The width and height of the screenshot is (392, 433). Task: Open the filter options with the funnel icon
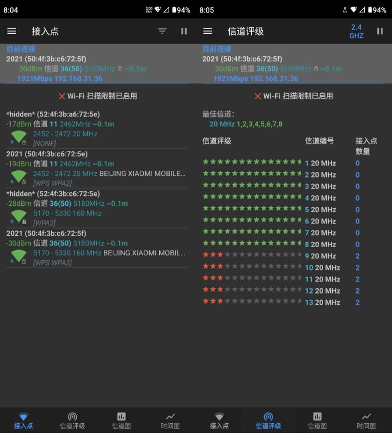pyautogui.click(x=162, y=31)
